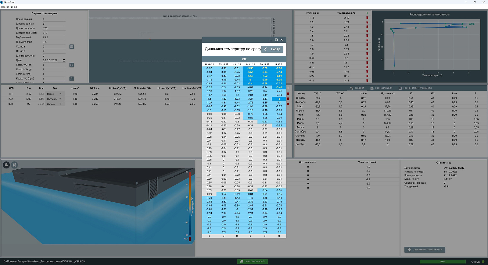Click the focus icon in 3D viewport toolbar
Screen dimensions: 488x265
(x=14, y=165)
